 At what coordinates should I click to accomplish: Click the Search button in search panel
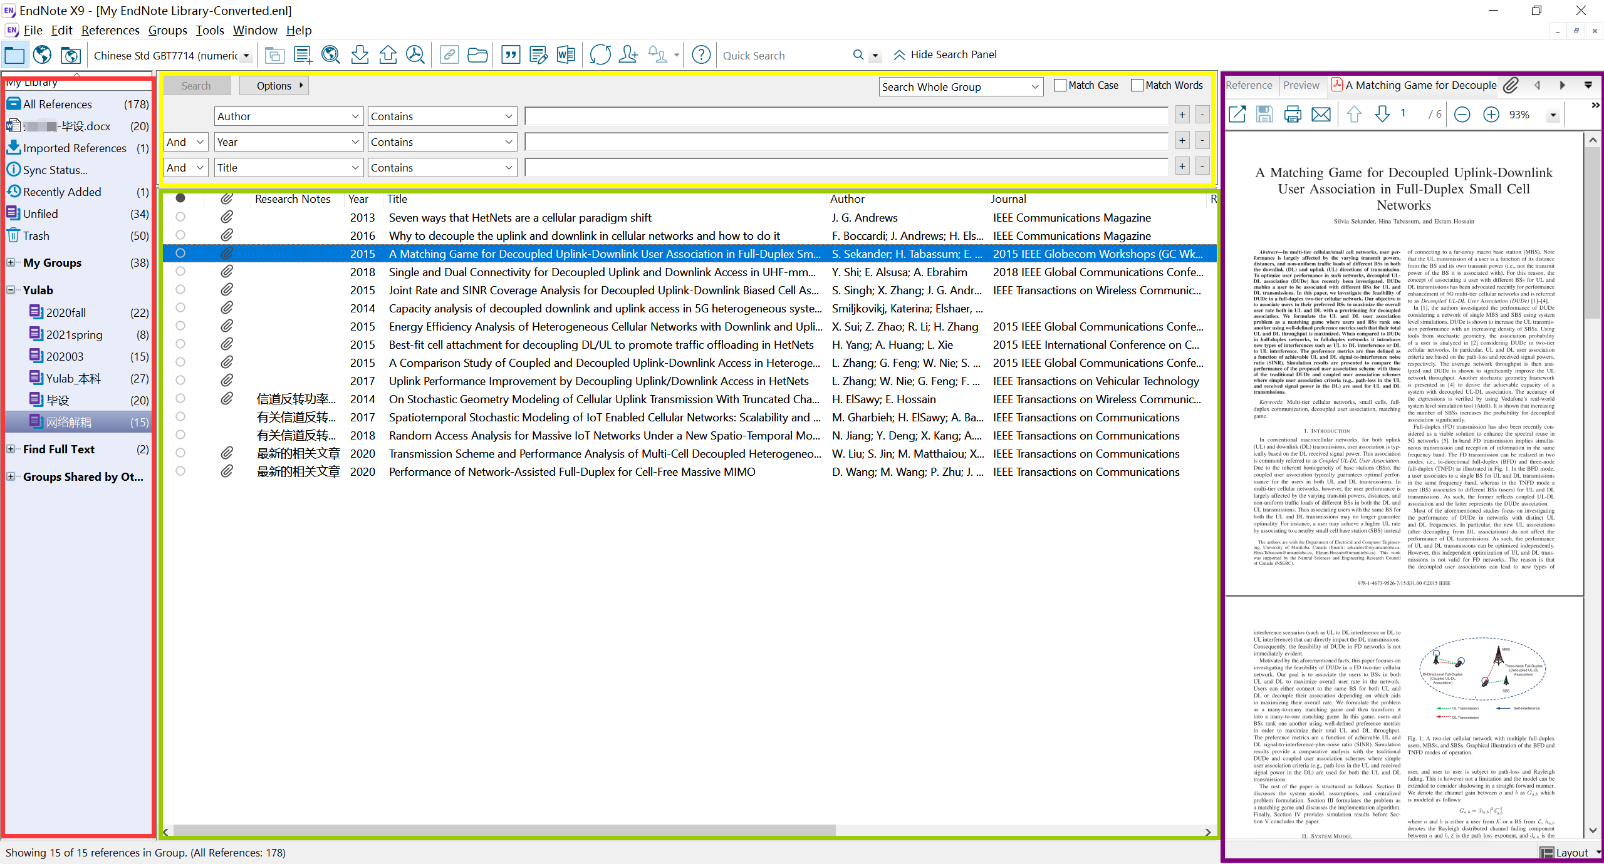point(196,86)
